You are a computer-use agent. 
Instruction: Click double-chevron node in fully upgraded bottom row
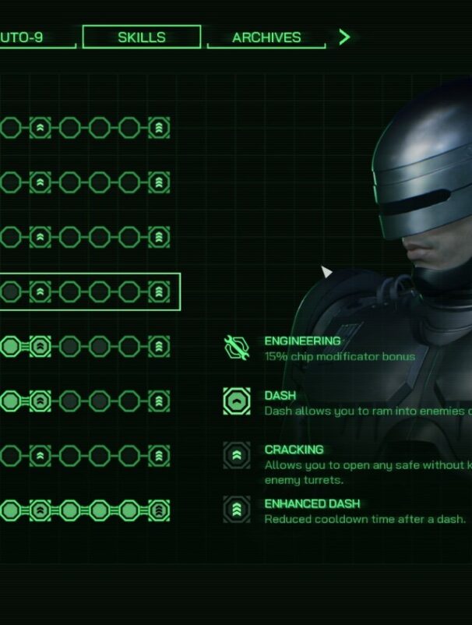(x=41, y=510)
